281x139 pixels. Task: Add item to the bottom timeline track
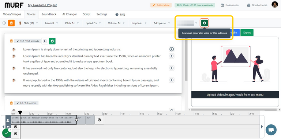click(x=15, y=134)
